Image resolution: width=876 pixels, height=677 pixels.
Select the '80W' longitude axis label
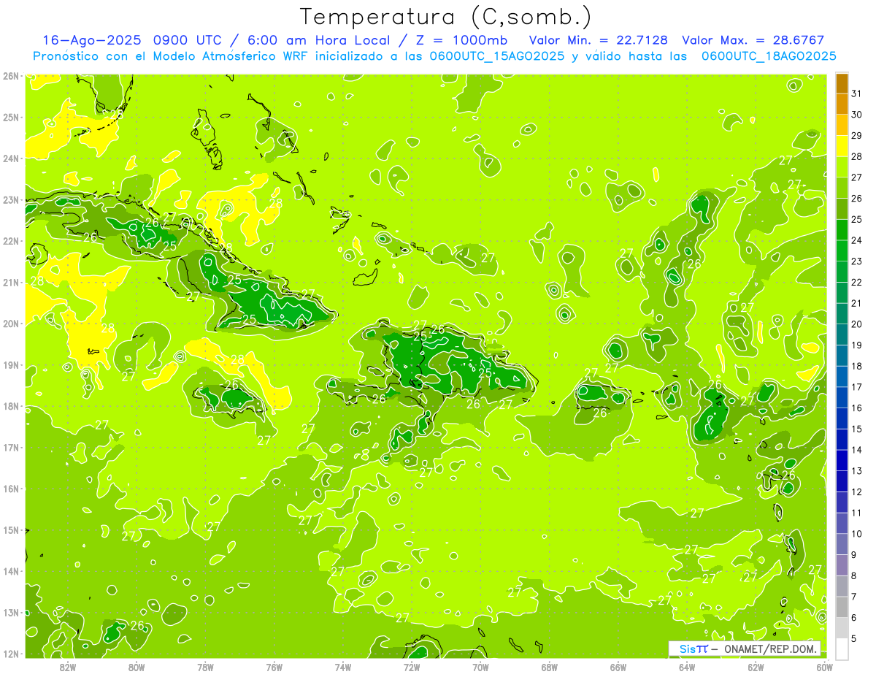coord(137,666)
